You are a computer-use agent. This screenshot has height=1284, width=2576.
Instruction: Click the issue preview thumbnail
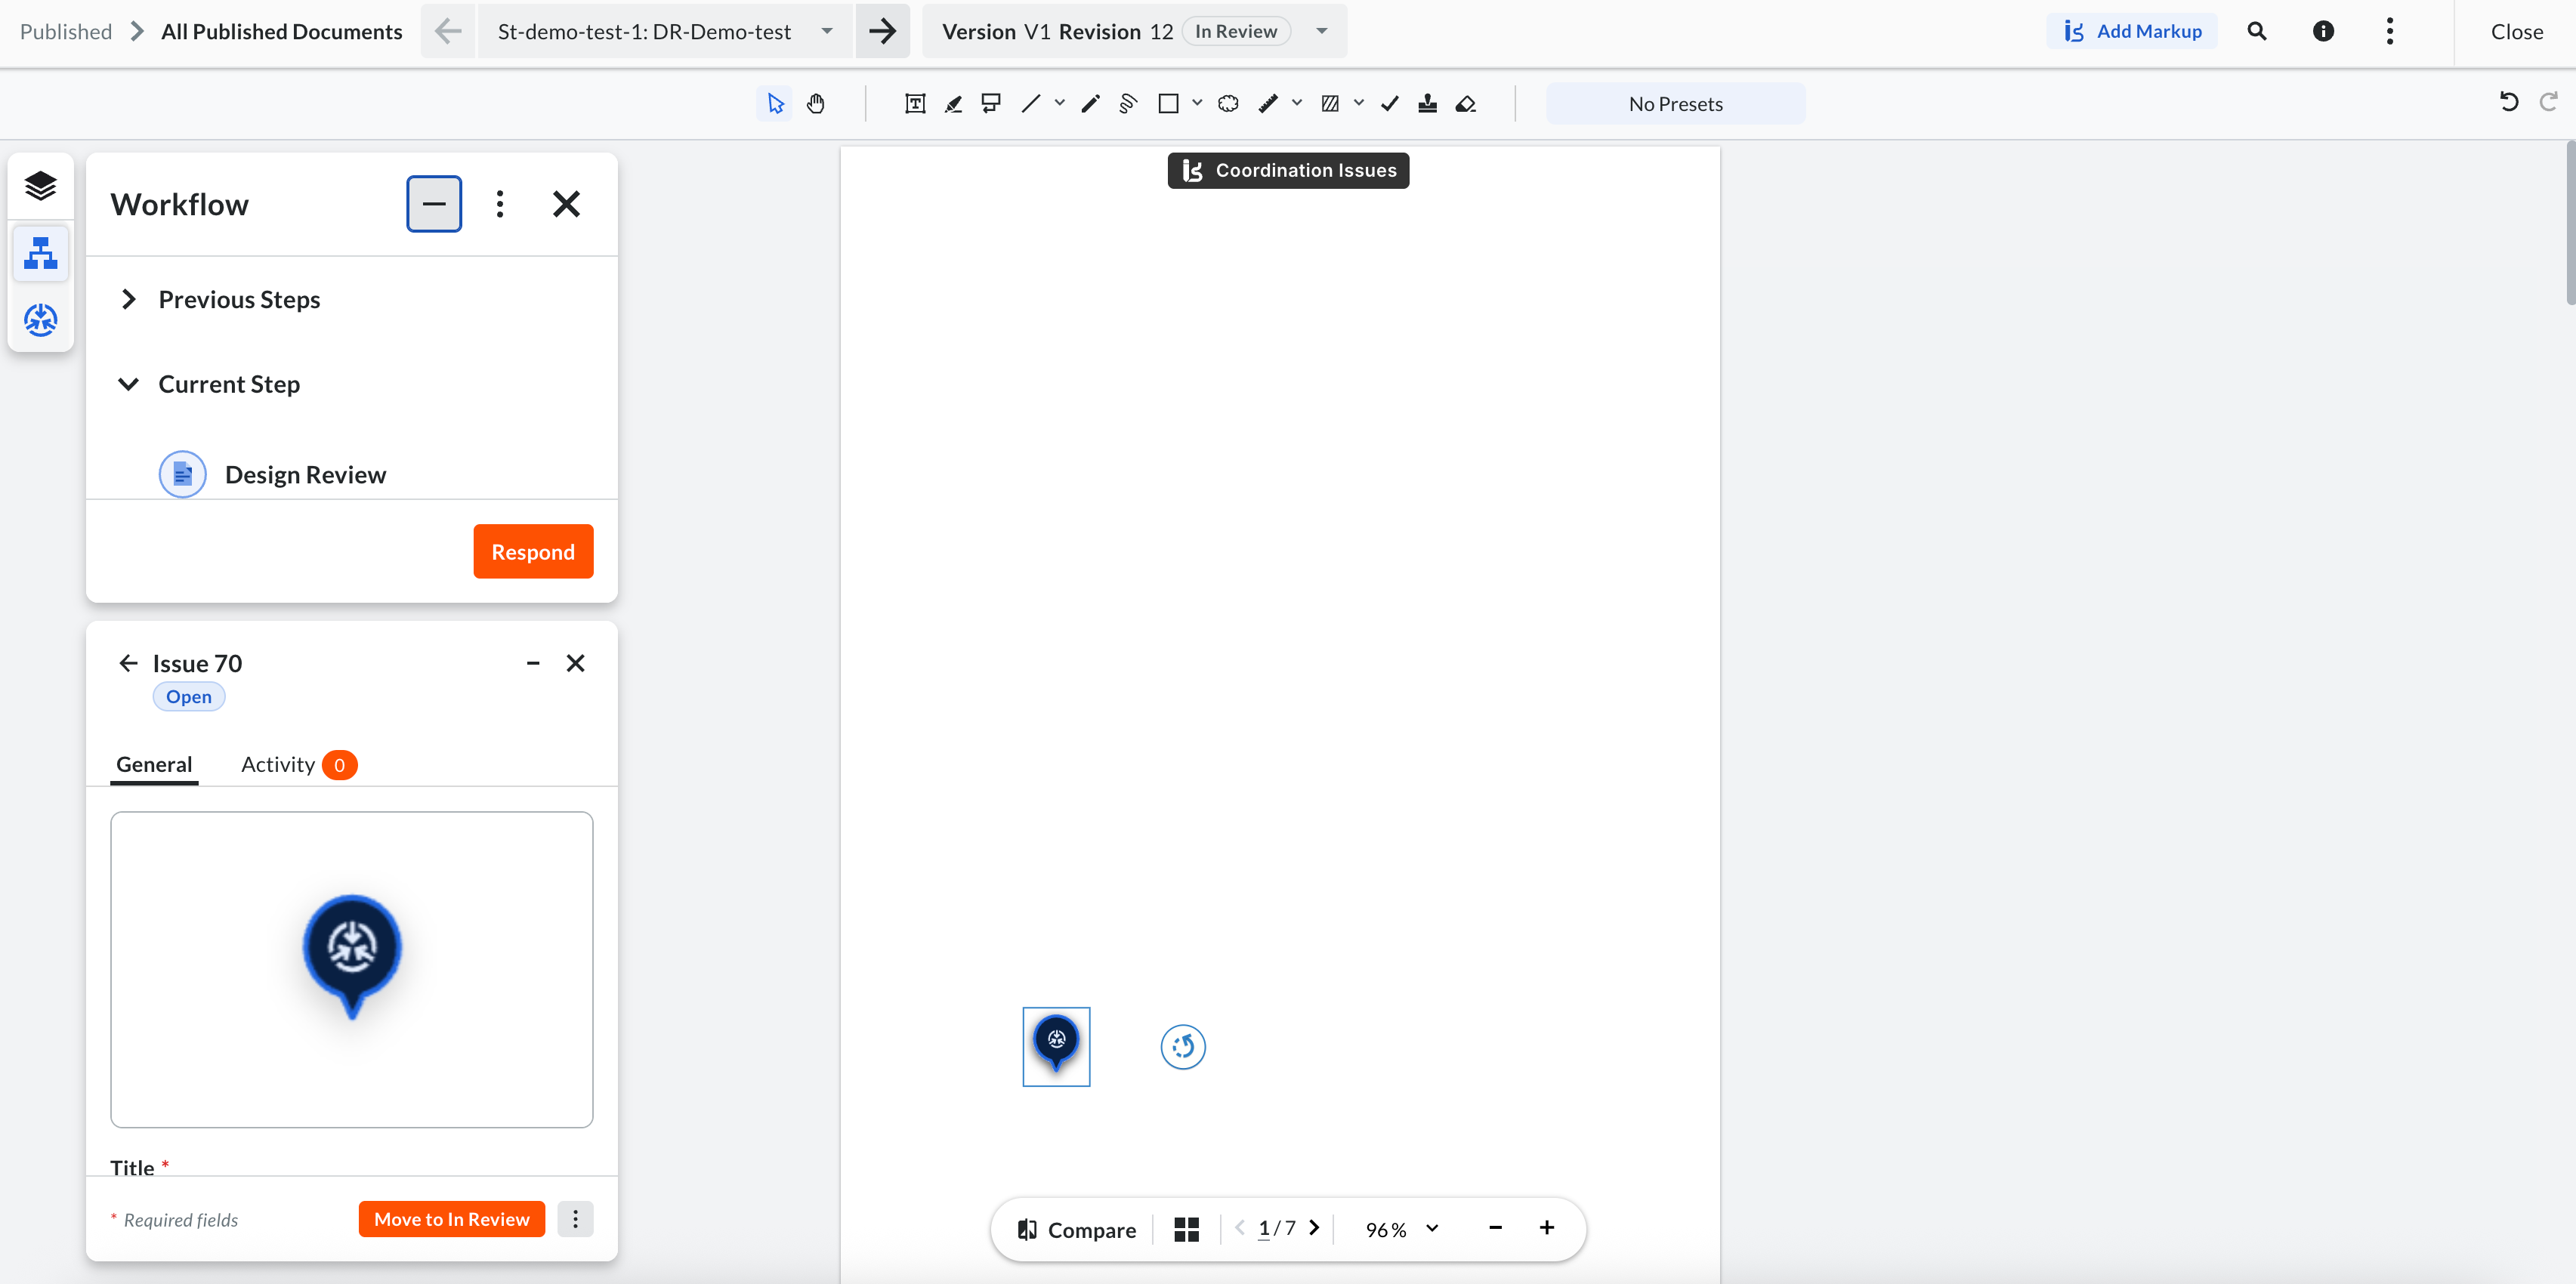click(351, 969)
